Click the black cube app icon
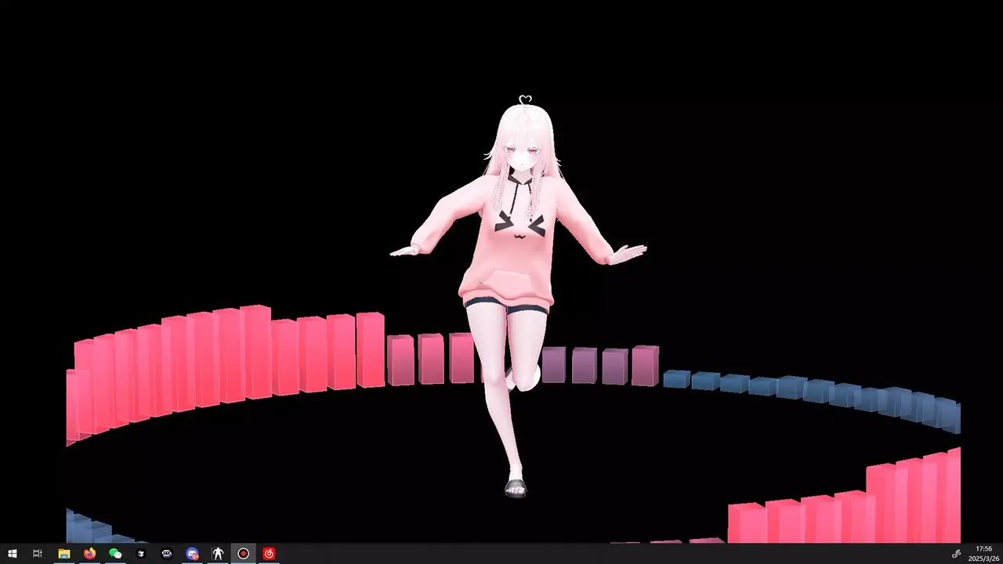Viewport: 1003px width, 564px height. pyautogui.click(x=141, y=554)
